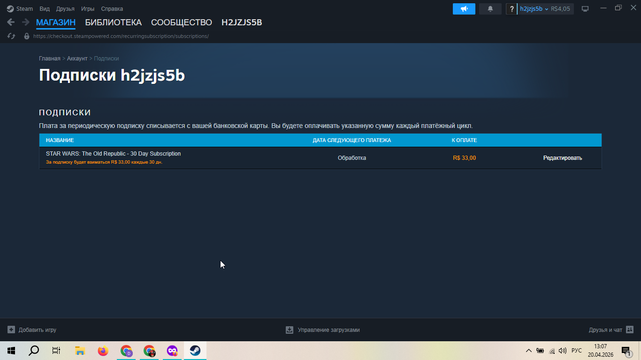The width and height of the screenshot is (641, 360).
Task: Open Firefox from the taskbar
Action: [x=103, y=351]
